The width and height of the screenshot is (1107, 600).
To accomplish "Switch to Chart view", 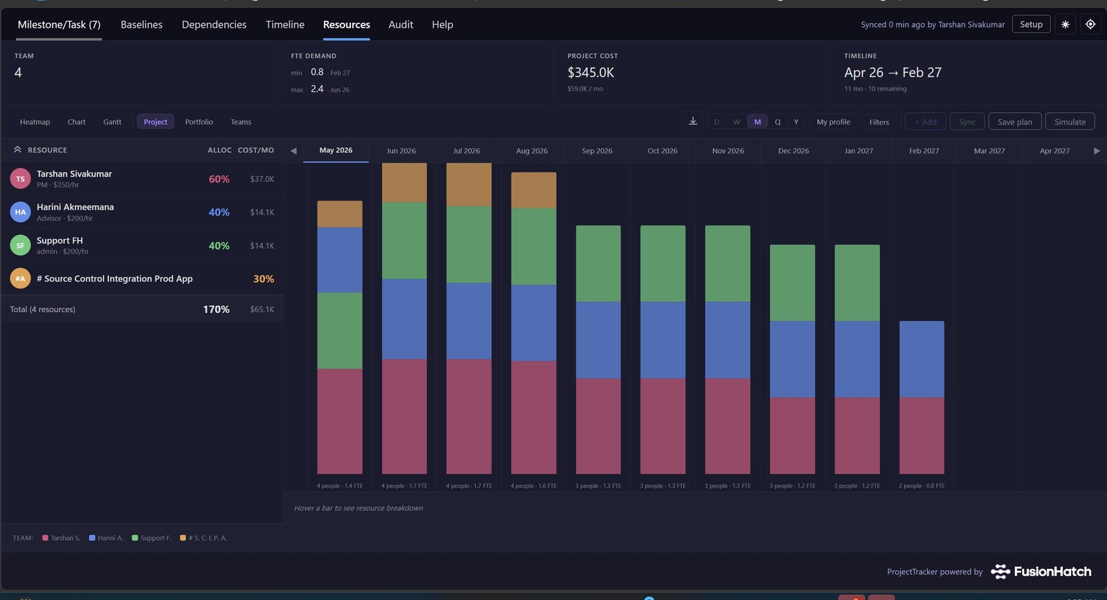I will (x=77, y=122).
